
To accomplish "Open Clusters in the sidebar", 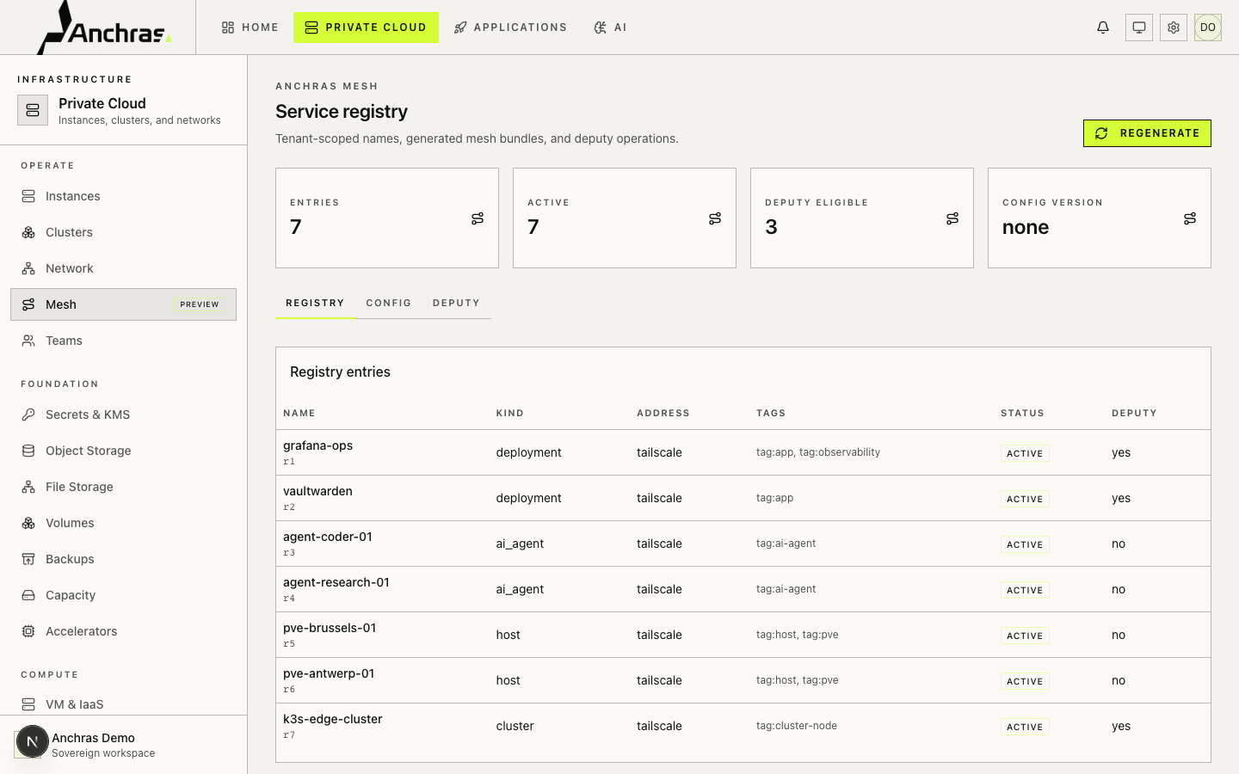I will tap(123, 232).
